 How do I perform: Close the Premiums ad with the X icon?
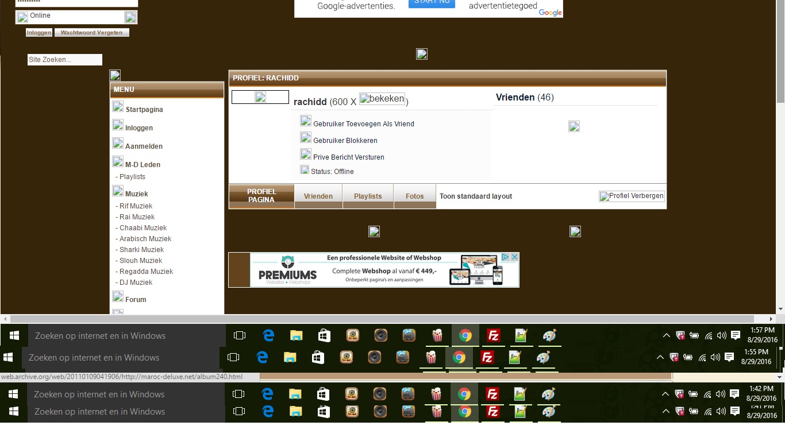[515, 257]
